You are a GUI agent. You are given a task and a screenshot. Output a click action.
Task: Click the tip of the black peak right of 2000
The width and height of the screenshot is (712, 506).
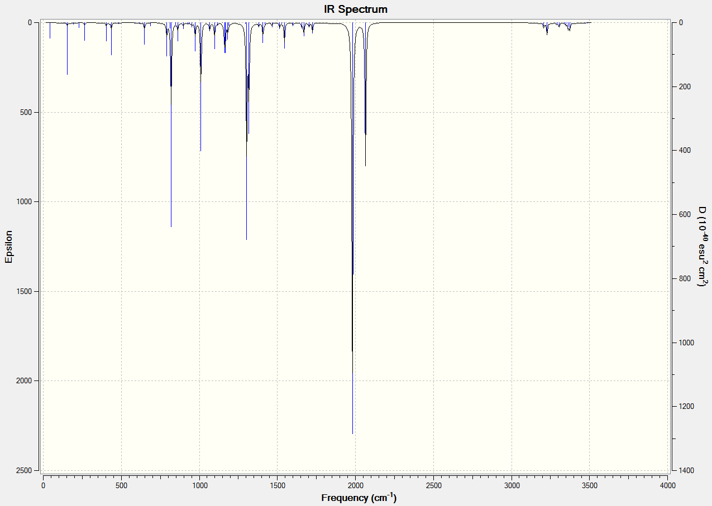tap(365, 166)
